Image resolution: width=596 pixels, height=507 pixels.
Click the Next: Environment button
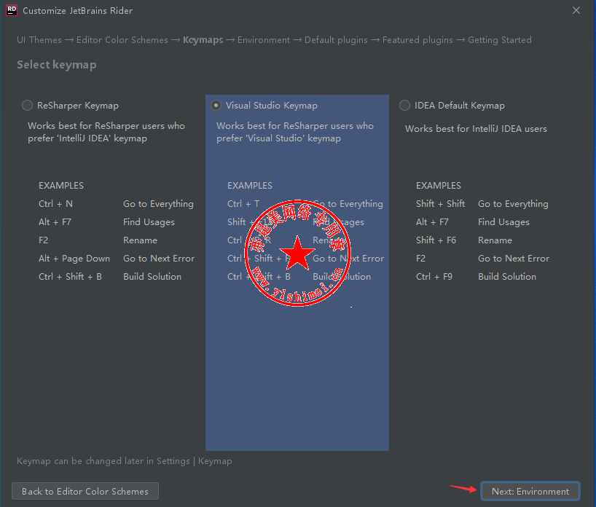click(x=530, y=491)
